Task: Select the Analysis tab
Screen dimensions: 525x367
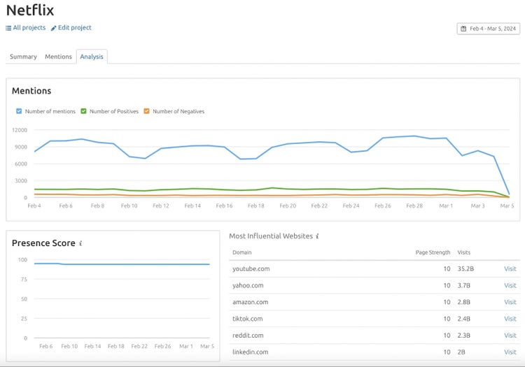Action: click(92, 57)
